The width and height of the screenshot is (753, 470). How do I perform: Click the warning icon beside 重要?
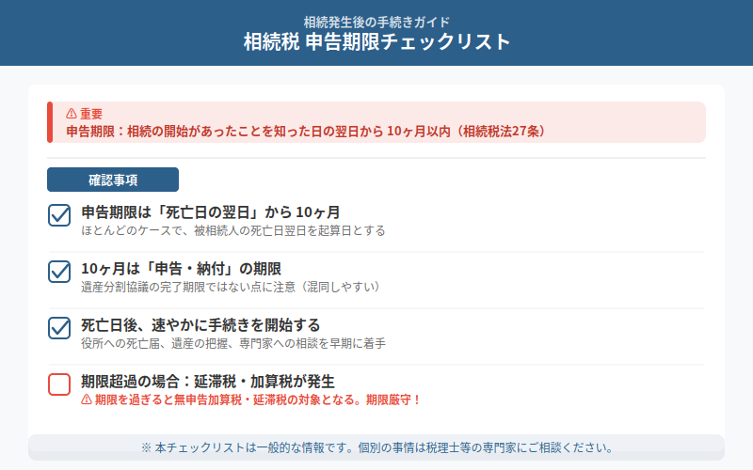pyautogui.click(x=72, y=114)
